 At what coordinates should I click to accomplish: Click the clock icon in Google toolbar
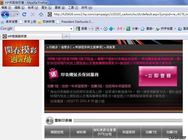[x=105, y=29]
